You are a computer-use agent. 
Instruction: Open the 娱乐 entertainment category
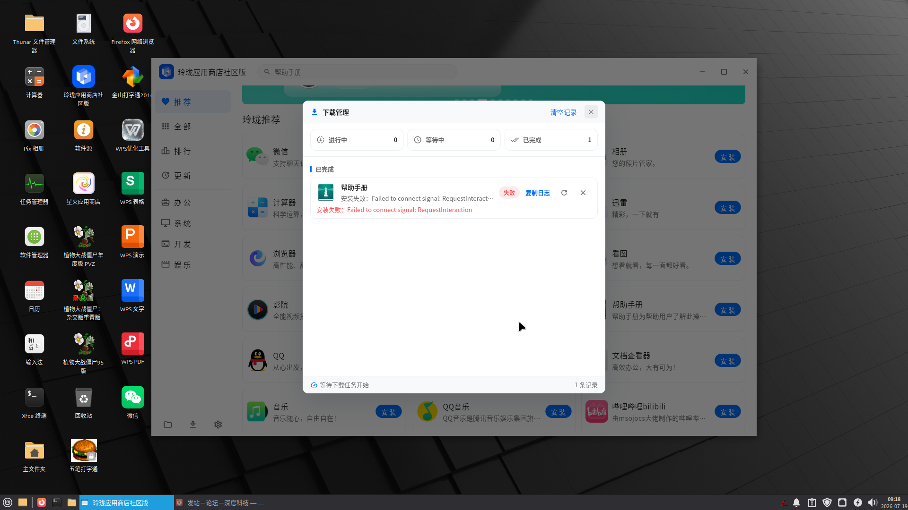click(193, 265)
